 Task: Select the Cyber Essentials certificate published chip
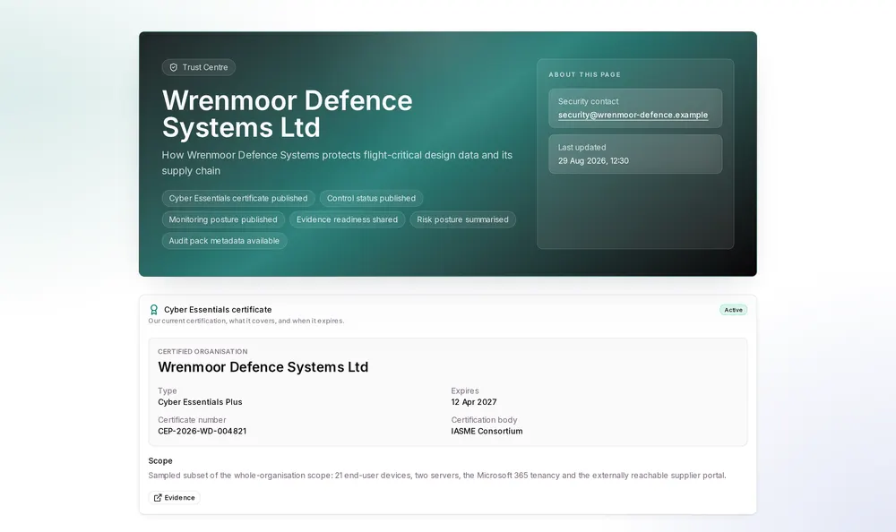pyautogui.click(x=238, y=198)
